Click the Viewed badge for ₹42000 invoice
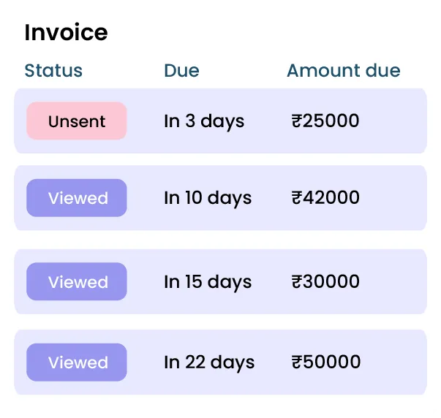Viewport: 441px width, 418px height. point(77,198)
